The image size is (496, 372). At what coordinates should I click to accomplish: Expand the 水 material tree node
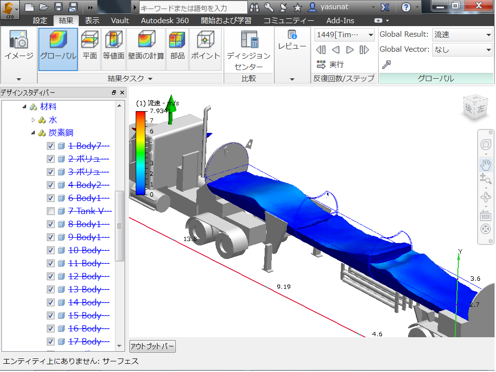click(33, 120)
